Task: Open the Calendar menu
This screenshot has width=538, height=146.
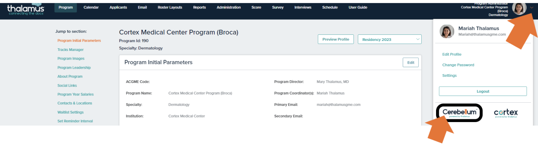Action: point(91,7)
